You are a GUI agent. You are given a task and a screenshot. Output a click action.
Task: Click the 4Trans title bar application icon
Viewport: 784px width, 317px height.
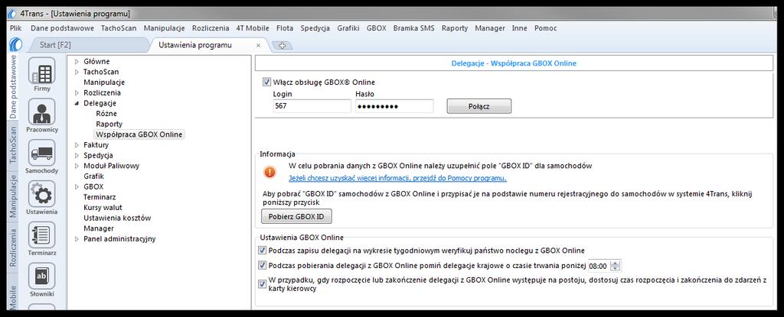tap(12, 13)
